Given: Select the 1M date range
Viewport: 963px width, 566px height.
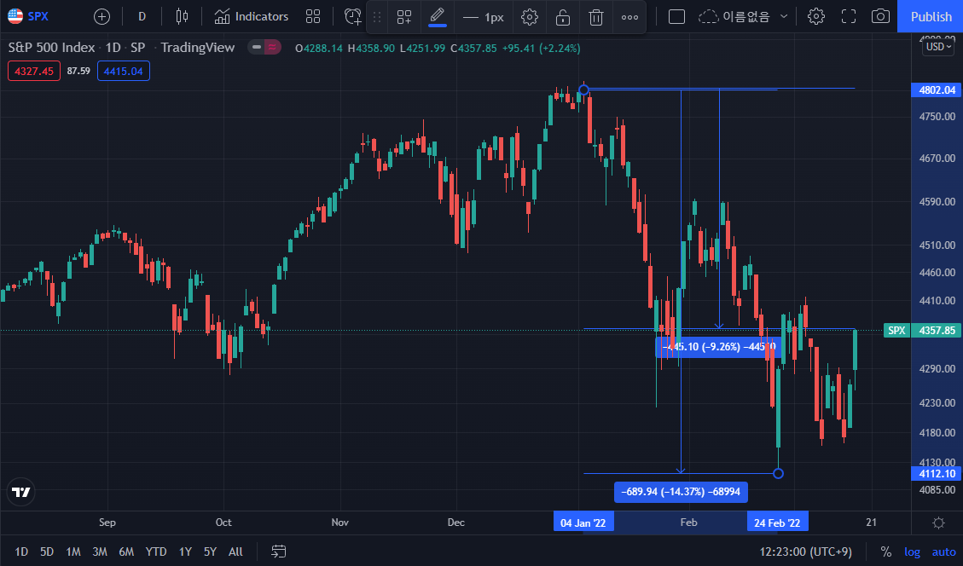Looking at the screenshot, I should pyautogui.click(x=73, y=552).
